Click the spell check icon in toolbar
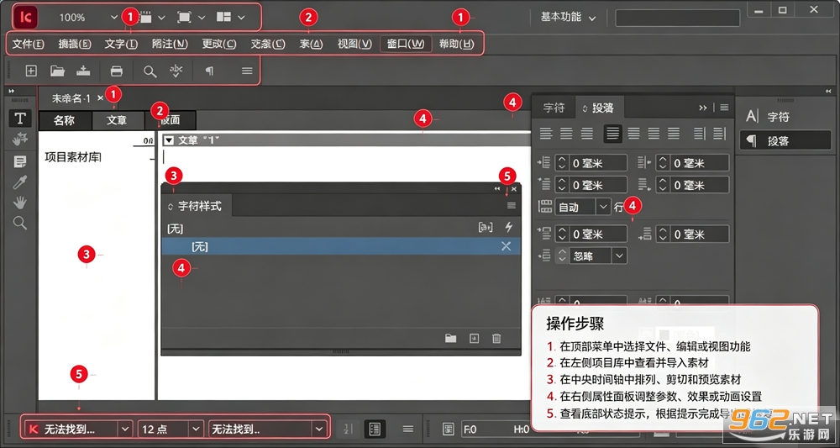Viewport: 840px width, 448px height. click(x=176, y=71)
